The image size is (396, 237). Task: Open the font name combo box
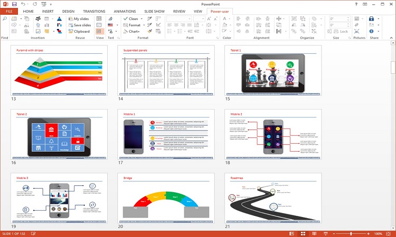(x=178, y=18)
